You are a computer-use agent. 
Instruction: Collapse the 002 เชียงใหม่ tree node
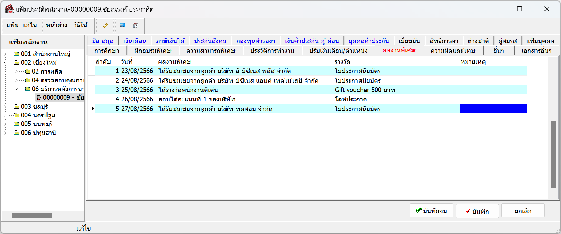(x=5, y=63)
